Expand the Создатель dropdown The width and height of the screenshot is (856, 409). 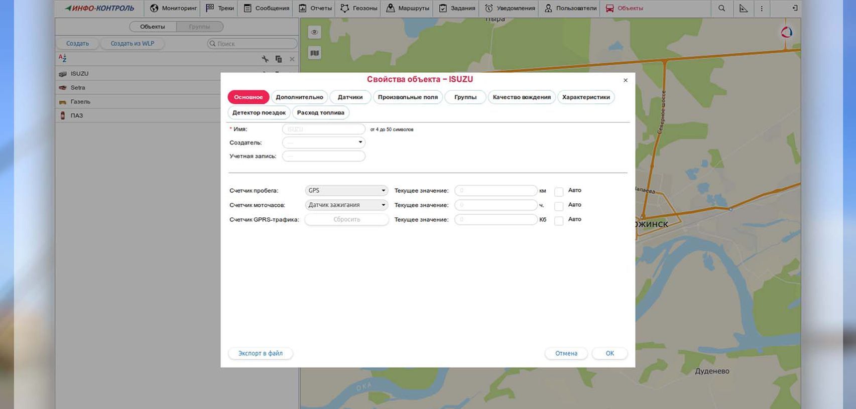pos(324,143)
